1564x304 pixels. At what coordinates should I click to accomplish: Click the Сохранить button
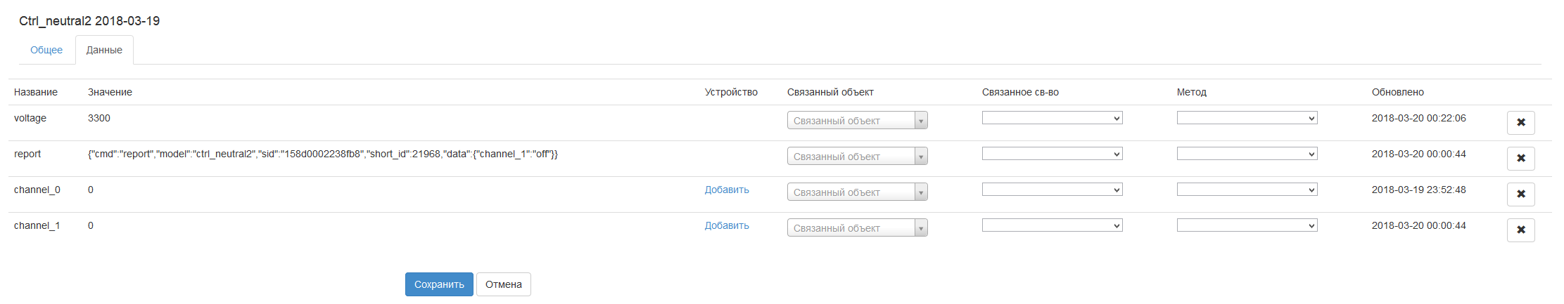pos(439,284)
